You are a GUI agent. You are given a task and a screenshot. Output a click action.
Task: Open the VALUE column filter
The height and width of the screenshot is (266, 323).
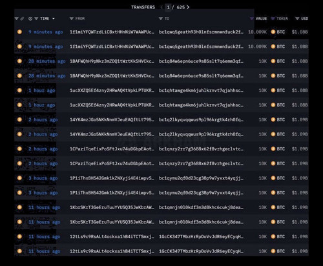pyautogui.click(x=251, y=19)
